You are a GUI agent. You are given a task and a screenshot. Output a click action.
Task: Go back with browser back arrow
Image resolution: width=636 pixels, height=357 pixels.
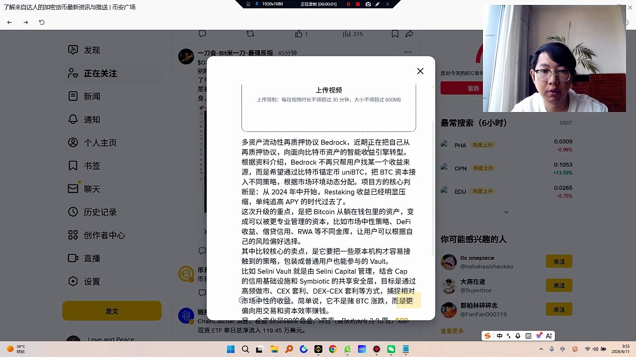click(9, 22)
